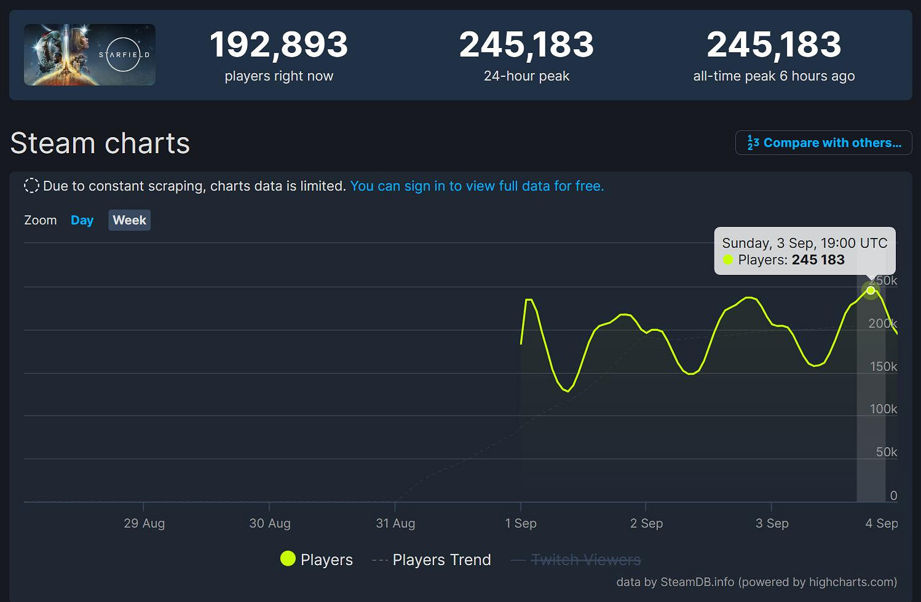Click the Starfield game thumbnail
The width and height of the screenshot is (921, 602).
pos(90,55)
